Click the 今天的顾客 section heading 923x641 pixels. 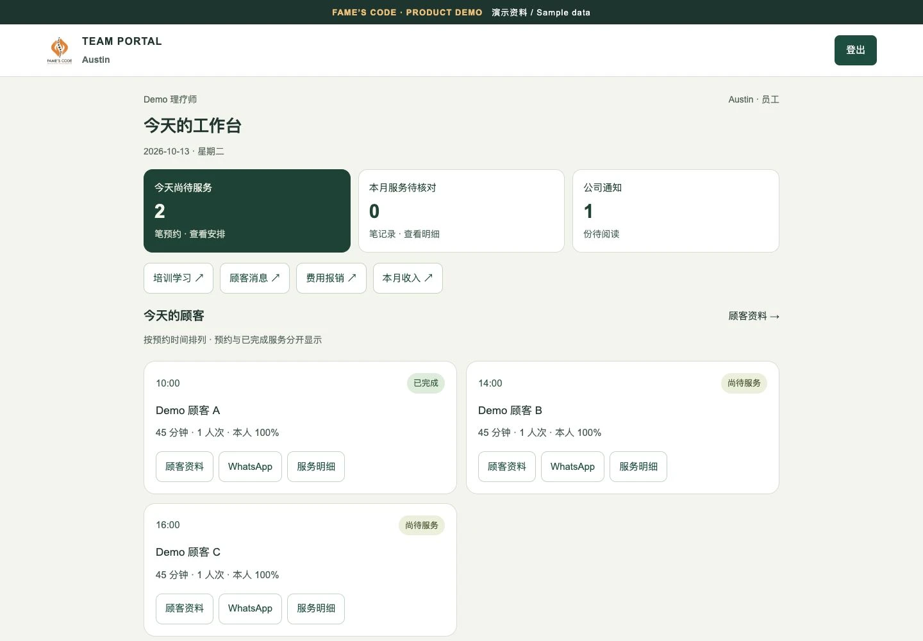(174, 316)
